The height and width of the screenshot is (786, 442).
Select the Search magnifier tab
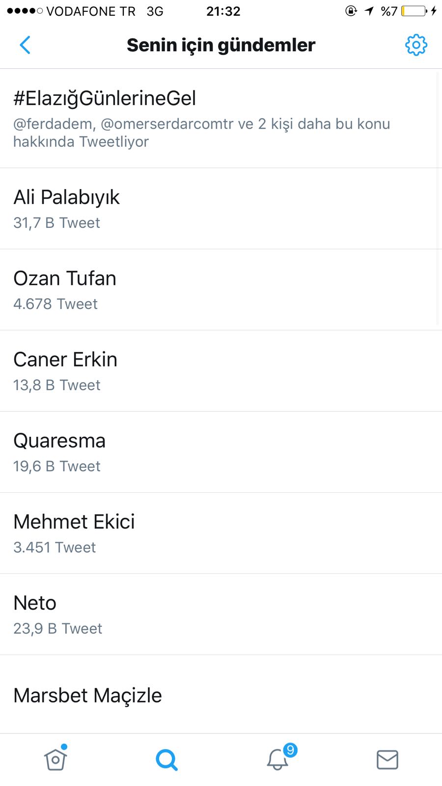(x=166, y=759)
